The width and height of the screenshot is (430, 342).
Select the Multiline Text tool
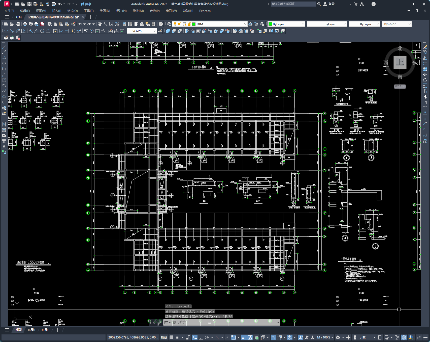click(4, 147)
